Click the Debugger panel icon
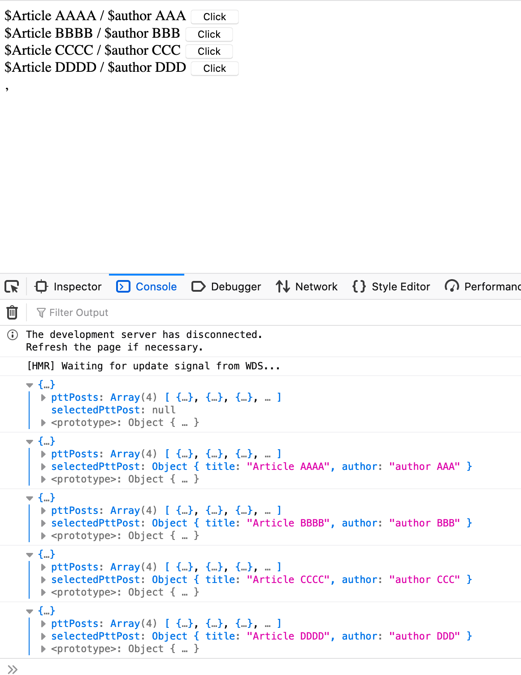The width and height of the screenshot is (521, 675). click(198, 286)
